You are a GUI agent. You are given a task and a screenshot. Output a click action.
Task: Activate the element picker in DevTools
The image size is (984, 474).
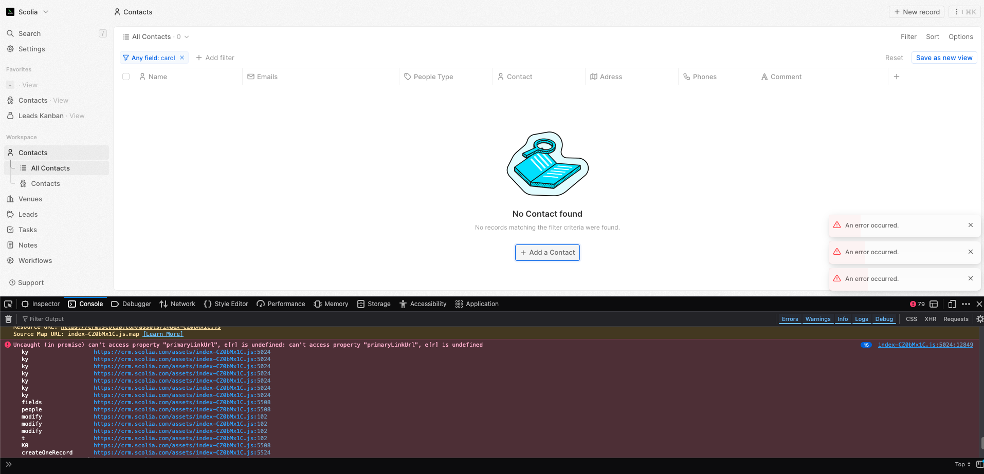coord(8,304)
